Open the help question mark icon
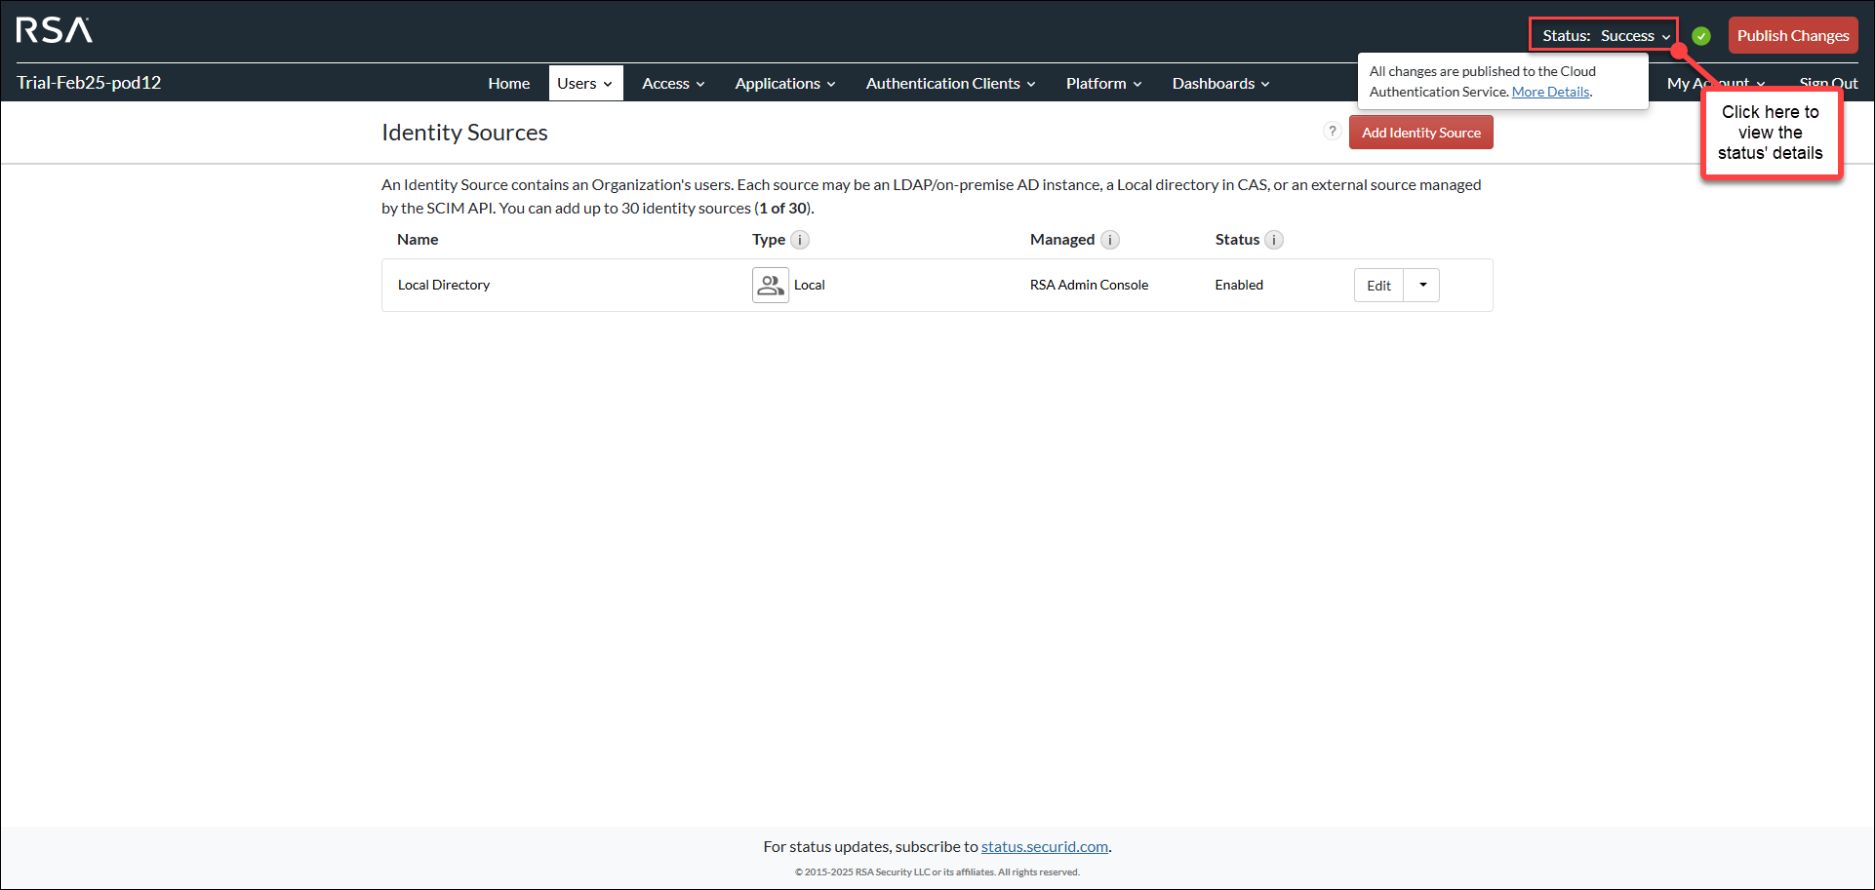This screenshot has width=1875, height=890. click(1333, 131)
